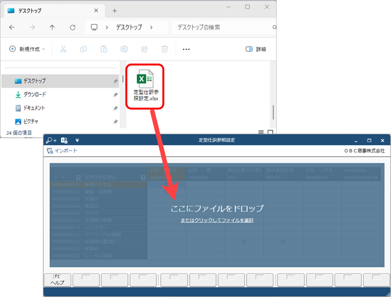Viewport: 391px width, 297px height.
Task: Click the pin icon beside デスクトップ
Action: click(x=115, y=82)
